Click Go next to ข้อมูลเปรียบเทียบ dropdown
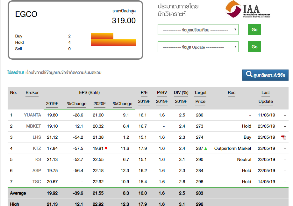The image size is (293, 206). pos(254,30)
